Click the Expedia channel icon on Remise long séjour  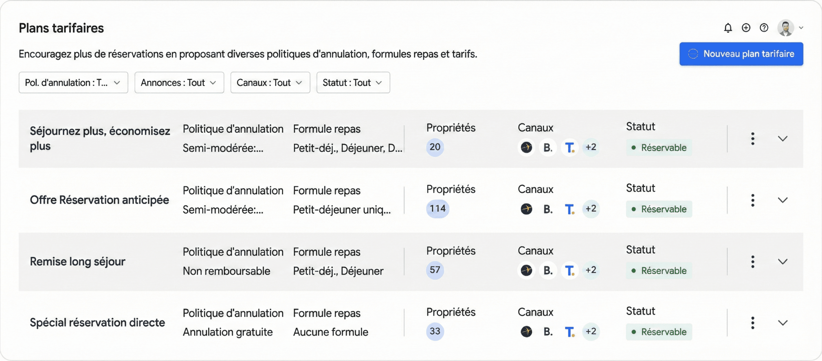[x=527, y=270]
